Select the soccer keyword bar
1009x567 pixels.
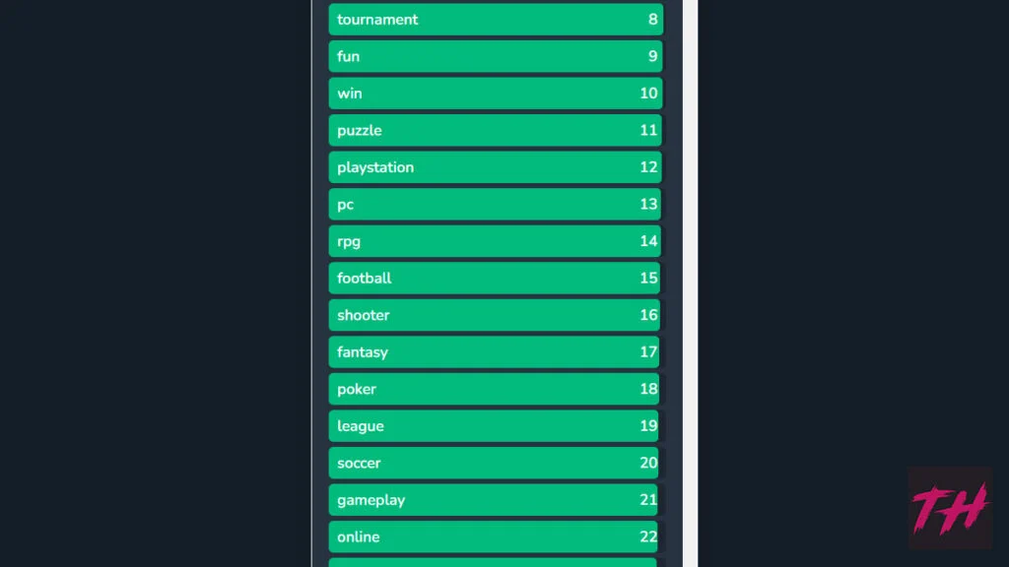[494, 463]
